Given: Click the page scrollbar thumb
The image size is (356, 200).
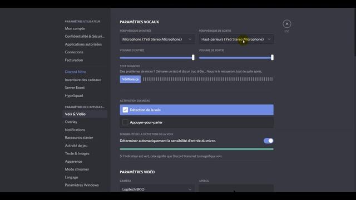Looking at the screenshot, I should [x=355, y=32].
